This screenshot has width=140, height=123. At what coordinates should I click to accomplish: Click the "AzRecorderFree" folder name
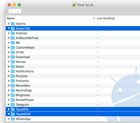click(x=27, y=38)
